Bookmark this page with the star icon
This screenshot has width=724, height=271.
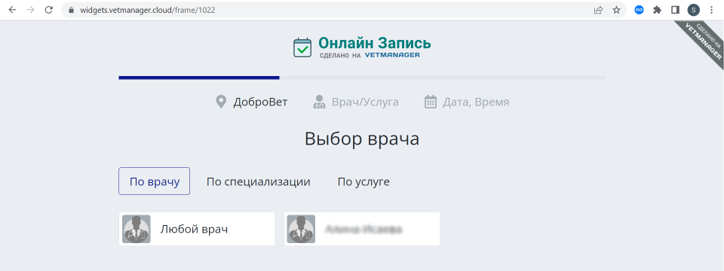[x=616, y=10]
